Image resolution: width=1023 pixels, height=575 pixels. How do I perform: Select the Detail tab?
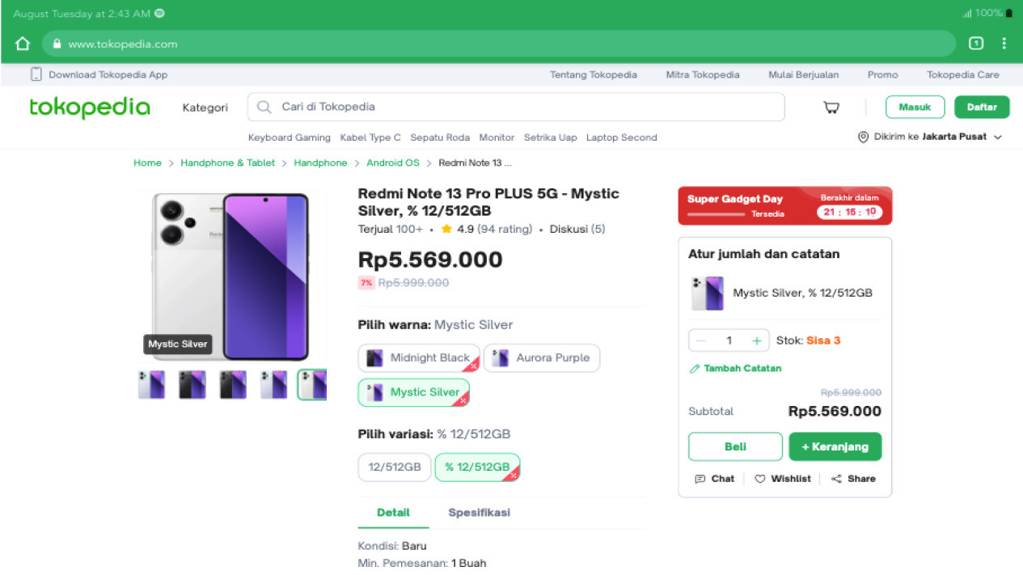click(393, 512)
